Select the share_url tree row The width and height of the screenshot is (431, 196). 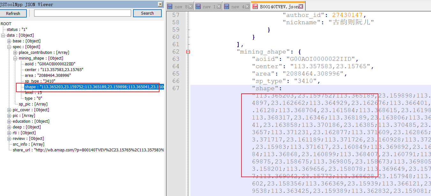click(x=88, y=150)
